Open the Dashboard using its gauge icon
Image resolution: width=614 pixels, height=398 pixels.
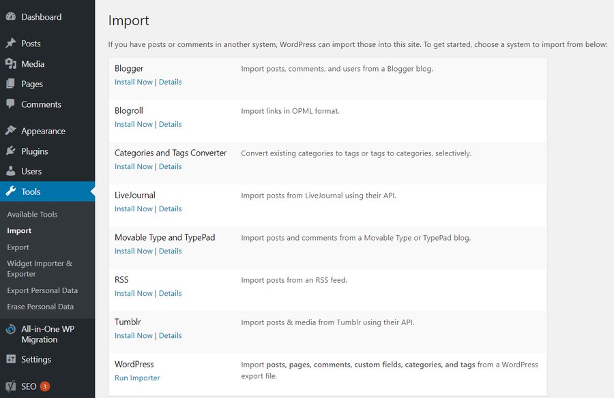(11, 16)
